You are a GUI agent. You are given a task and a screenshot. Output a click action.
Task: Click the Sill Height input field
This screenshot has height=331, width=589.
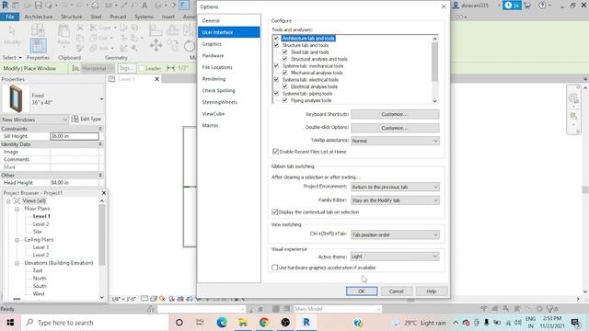[x=75, y=136]
